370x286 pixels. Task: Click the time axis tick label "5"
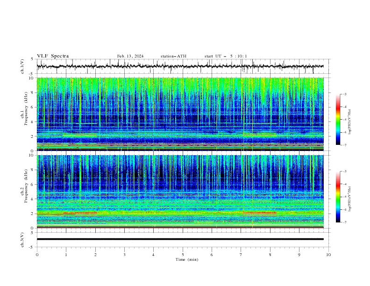coord(183,255)
